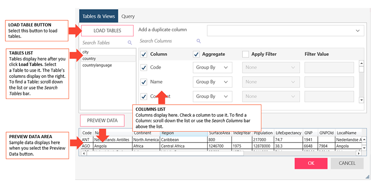Viewport: 374px width, 184px height.
Task: Switch to the Query tab
Action: (x=128, y=16)
